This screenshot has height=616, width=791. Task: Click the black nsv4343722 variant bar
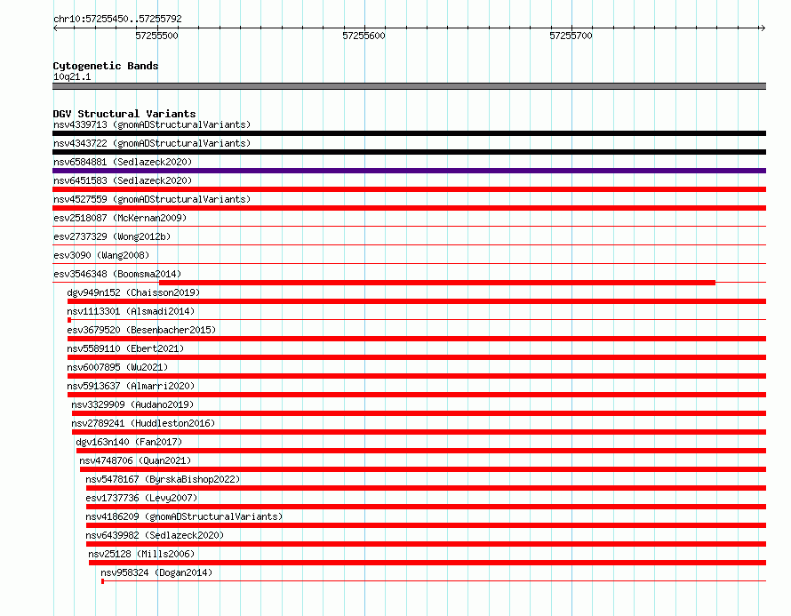[409, 152]
